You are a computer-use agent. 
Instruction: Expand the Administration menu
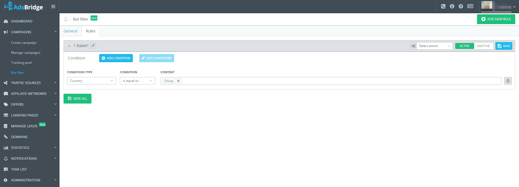click(x=55, y=180)
